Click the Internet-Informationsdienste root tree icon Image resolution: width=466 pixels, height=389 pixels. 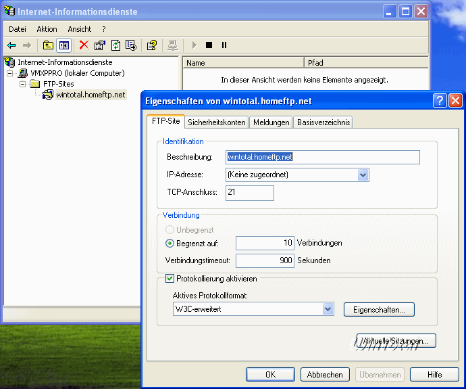pyautogui.click(x=9, y=62)
